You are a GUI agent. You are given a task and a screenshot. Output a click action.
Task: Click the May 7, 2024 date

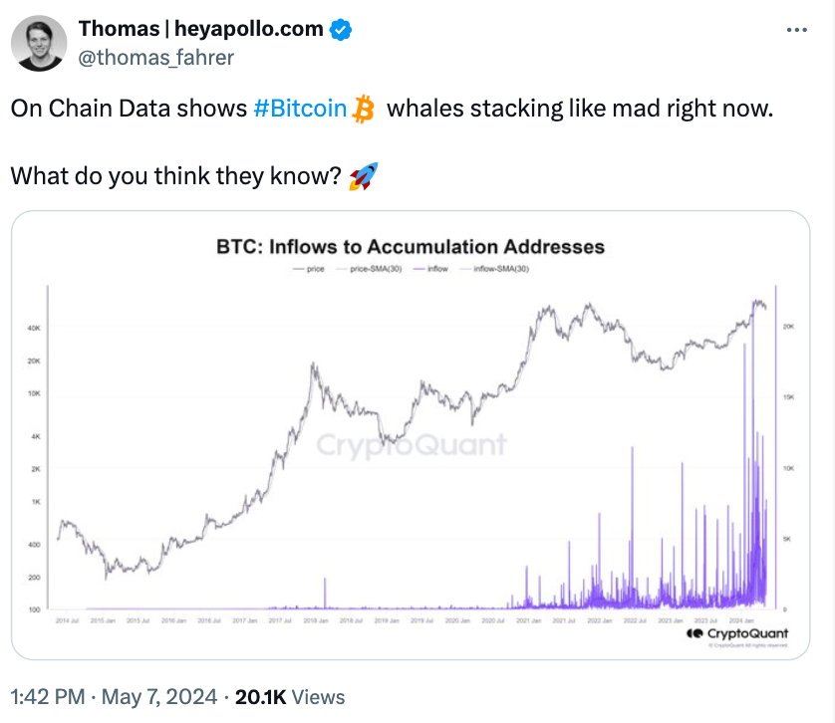pyautogui.click(x=159, y=697)
